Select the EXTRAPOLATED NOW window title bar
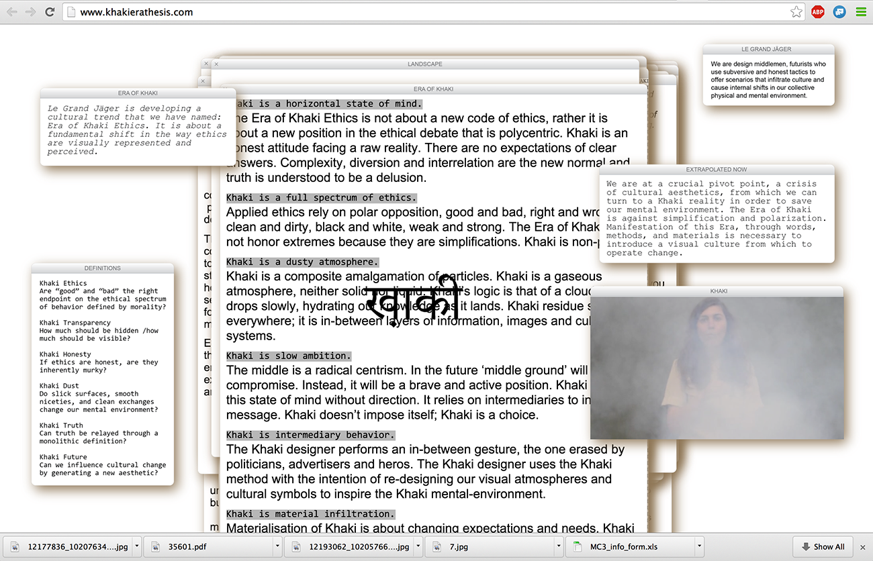Image resolution: width=873 pixels, height=561 pixels. (x=717, y=170)
